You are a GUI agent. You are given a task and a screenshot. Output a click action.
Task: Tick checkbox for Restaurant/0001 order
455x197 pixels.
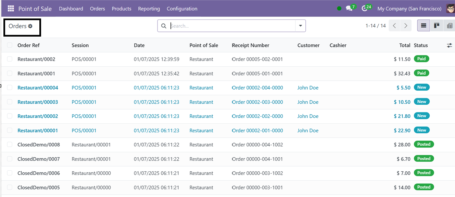coord(10,73)
